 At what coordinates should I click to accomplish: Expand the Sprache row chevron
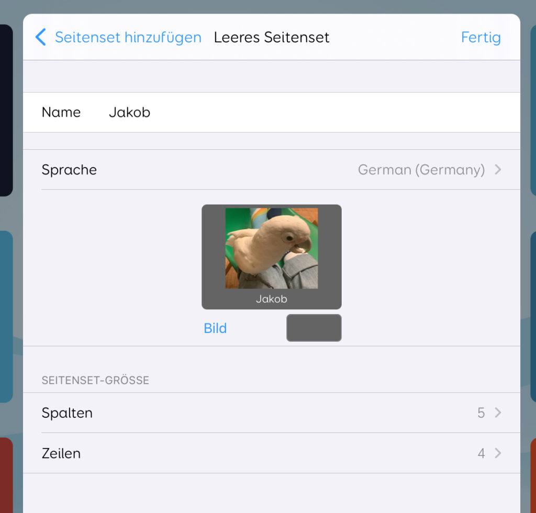tap(498, 170)
